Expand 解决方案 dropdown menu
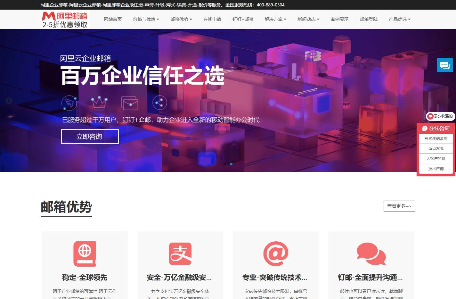 point(275,19)
